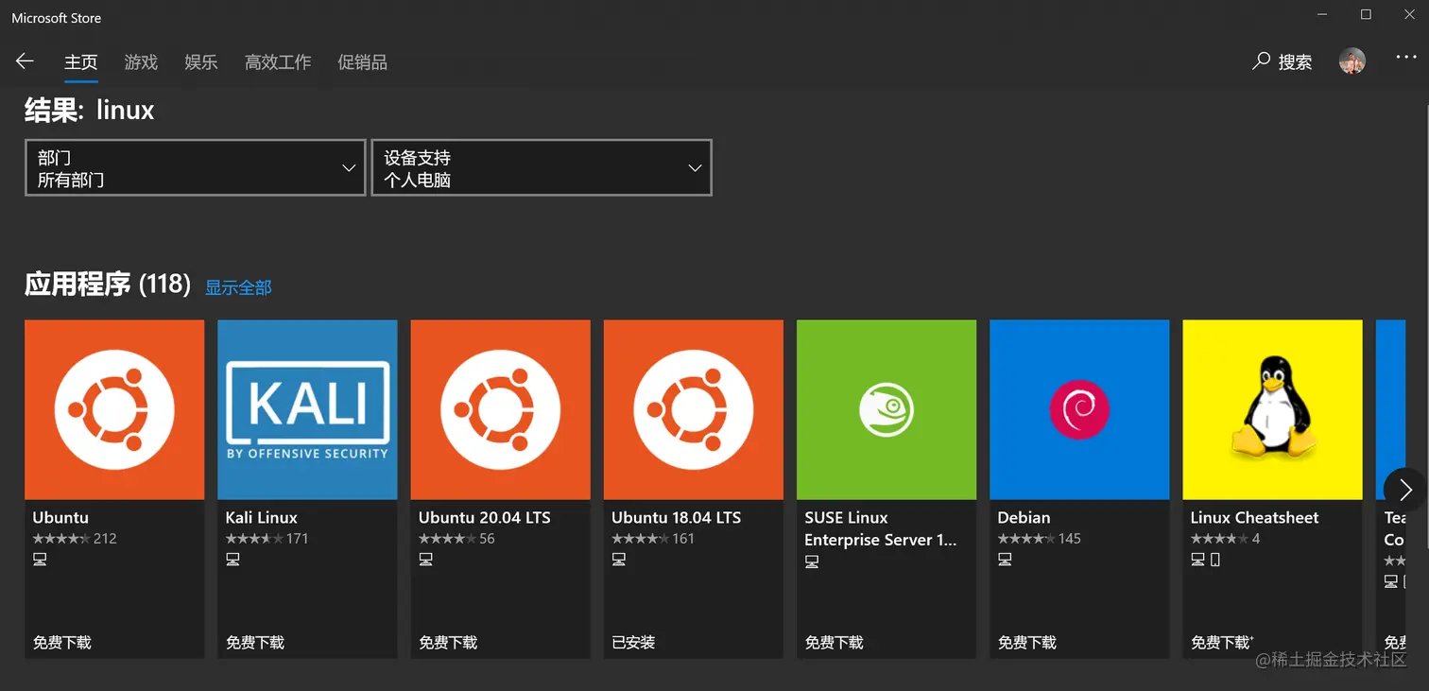Viewport: 1429px width, 691px height.
Task: Select the 搜索 search button label
Action: click(1295, 62)
